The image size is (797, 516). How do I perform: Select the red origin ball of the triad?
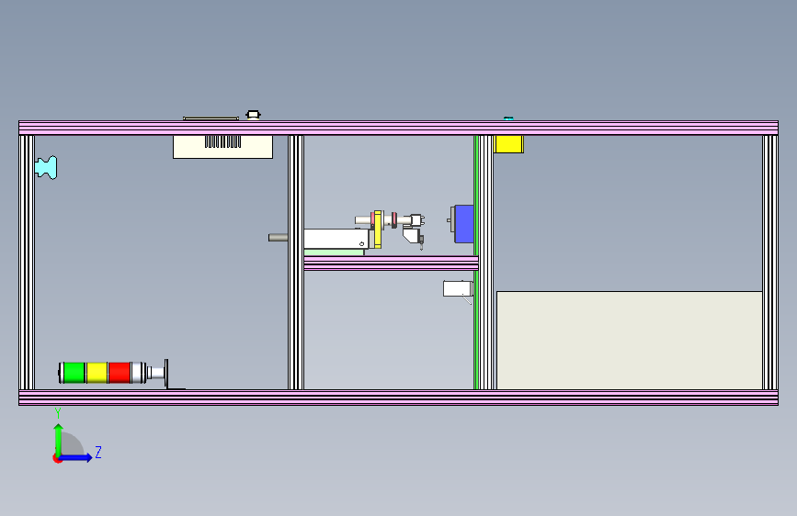pos(57,458)
